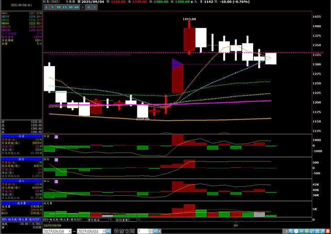Screen dimensions: 331x234
Task: Click the 成交量 blue panel header
Action: tap(21, 203)
